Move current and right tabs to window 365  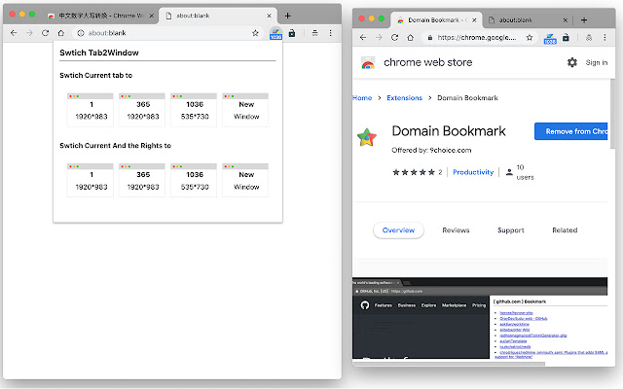tap(142, 180)
